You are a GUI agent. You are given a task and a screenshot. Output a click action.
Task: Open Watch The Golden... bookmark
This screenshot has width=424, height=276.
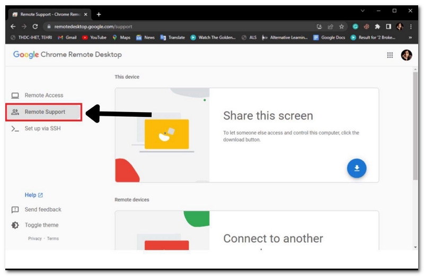coord(213,38)
